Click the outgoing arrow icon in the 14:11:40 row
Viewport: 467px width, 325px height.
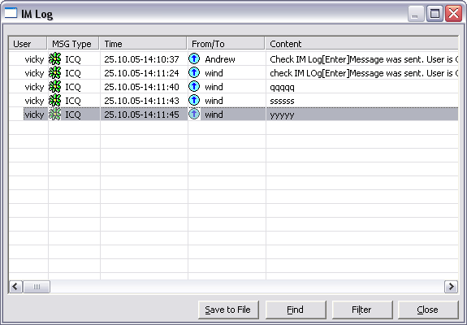coord(194,86)
